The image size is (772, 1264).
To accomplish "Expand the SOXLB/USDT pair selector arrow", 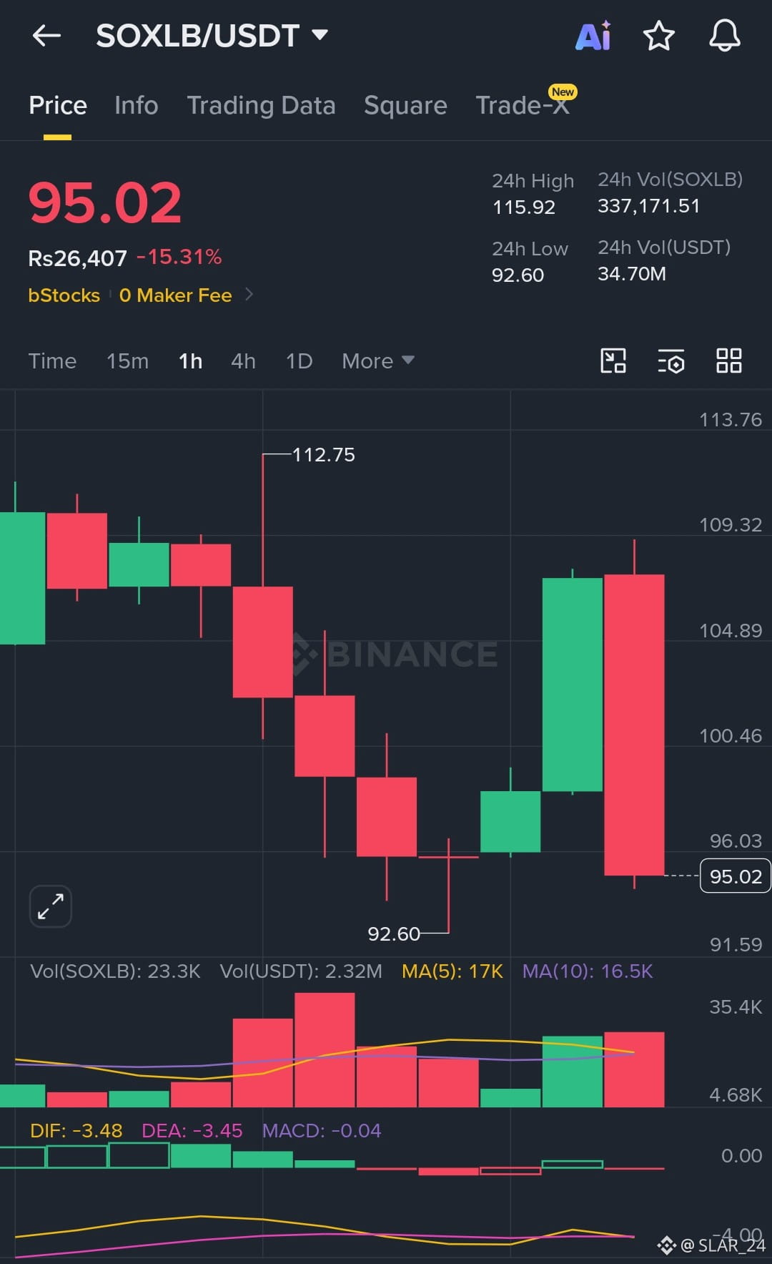I will tap(320, 34).
